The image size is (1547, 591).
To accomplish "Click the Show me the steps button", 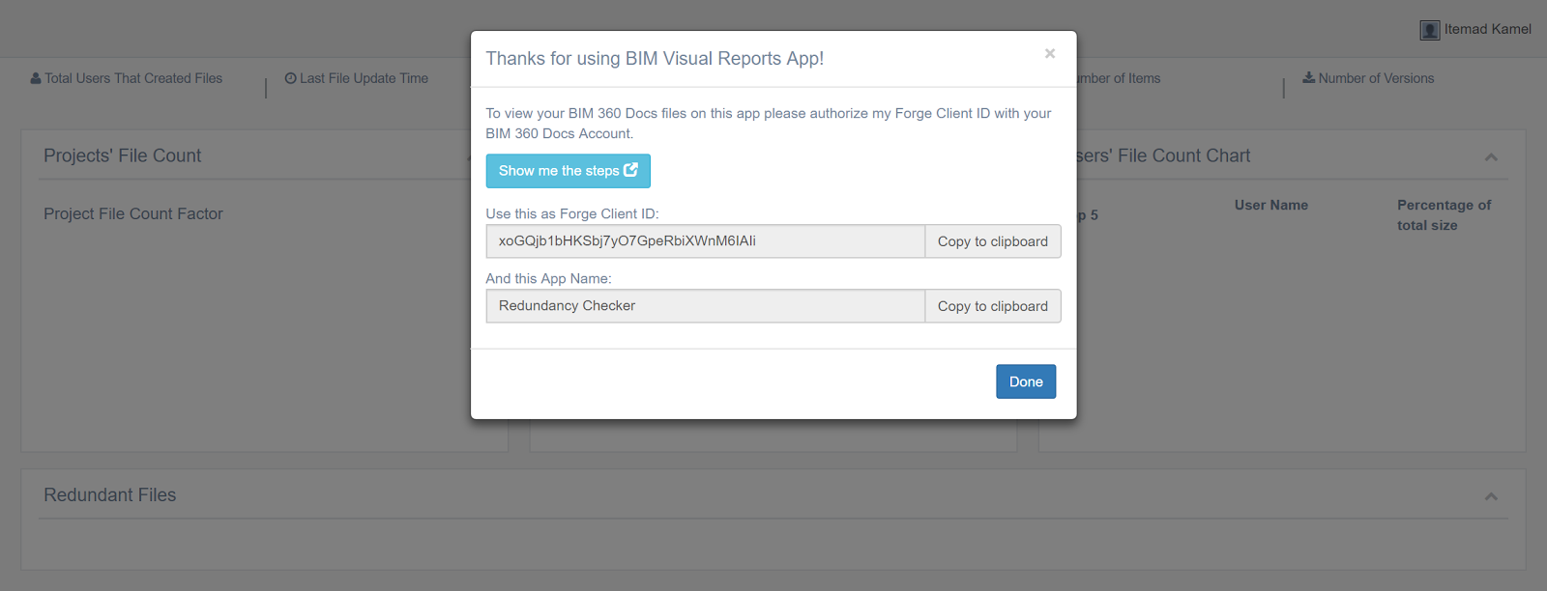I will pos(568,171).
